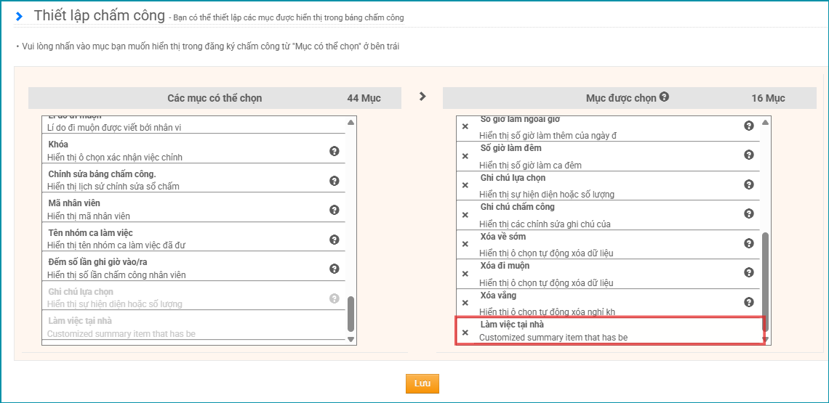Screen dimensions: 829x403
Task: Remove Ghi chú chấm công using X icon
Action: pos(465,214)
